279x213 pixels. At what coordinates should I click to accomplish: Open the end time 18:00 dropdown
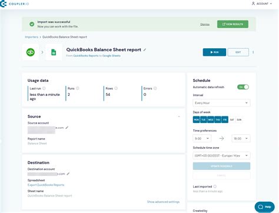tap(241, 138)
